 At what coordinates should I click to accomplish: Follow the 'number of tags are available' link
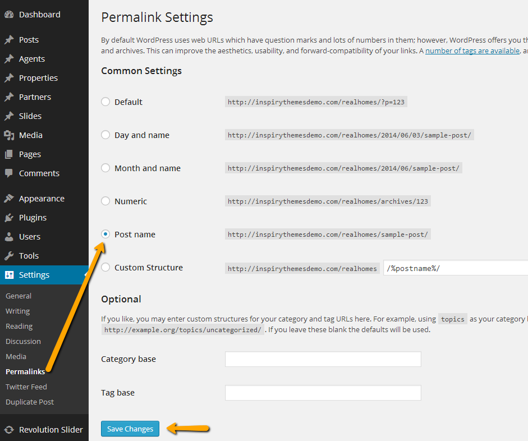click(x=472, y=51)
